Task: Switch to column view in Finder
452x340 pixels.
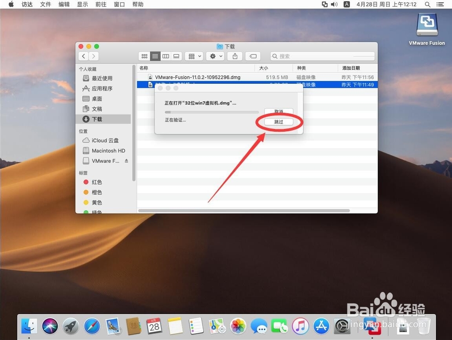Action: pyautogui.click(x=165, y=56)
